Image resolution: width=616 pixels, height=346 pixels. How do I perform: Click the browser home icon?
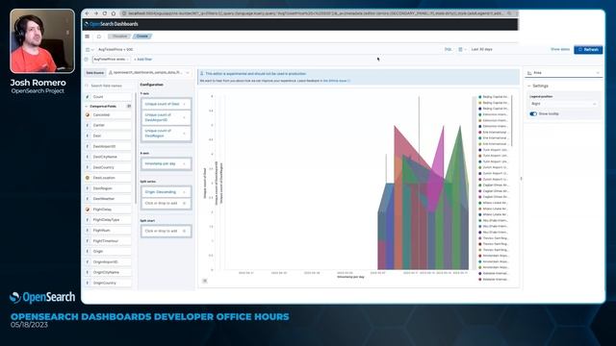(x=114, y=13)
